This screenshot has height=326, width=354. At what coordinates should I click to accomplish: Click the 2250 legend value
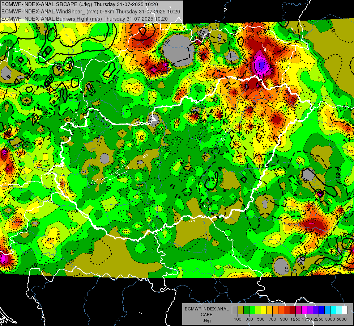coord(319,319)
